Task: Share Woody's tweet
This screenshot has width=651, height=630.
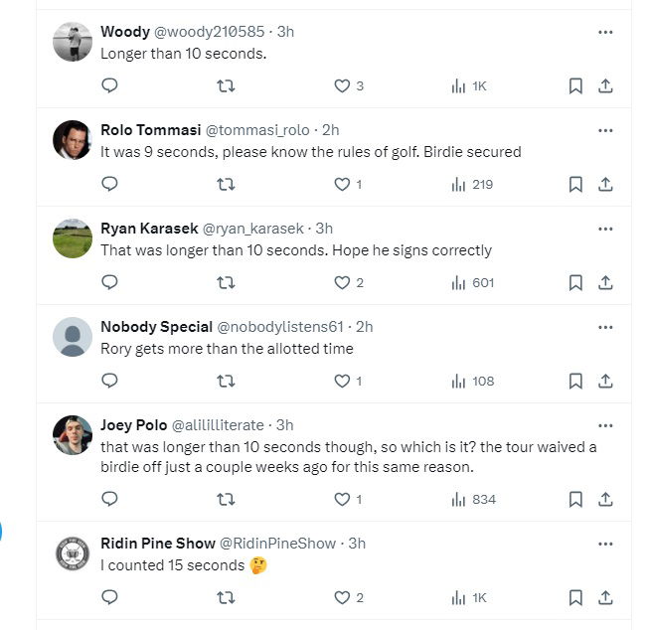Action: click(x=604, y=86)
